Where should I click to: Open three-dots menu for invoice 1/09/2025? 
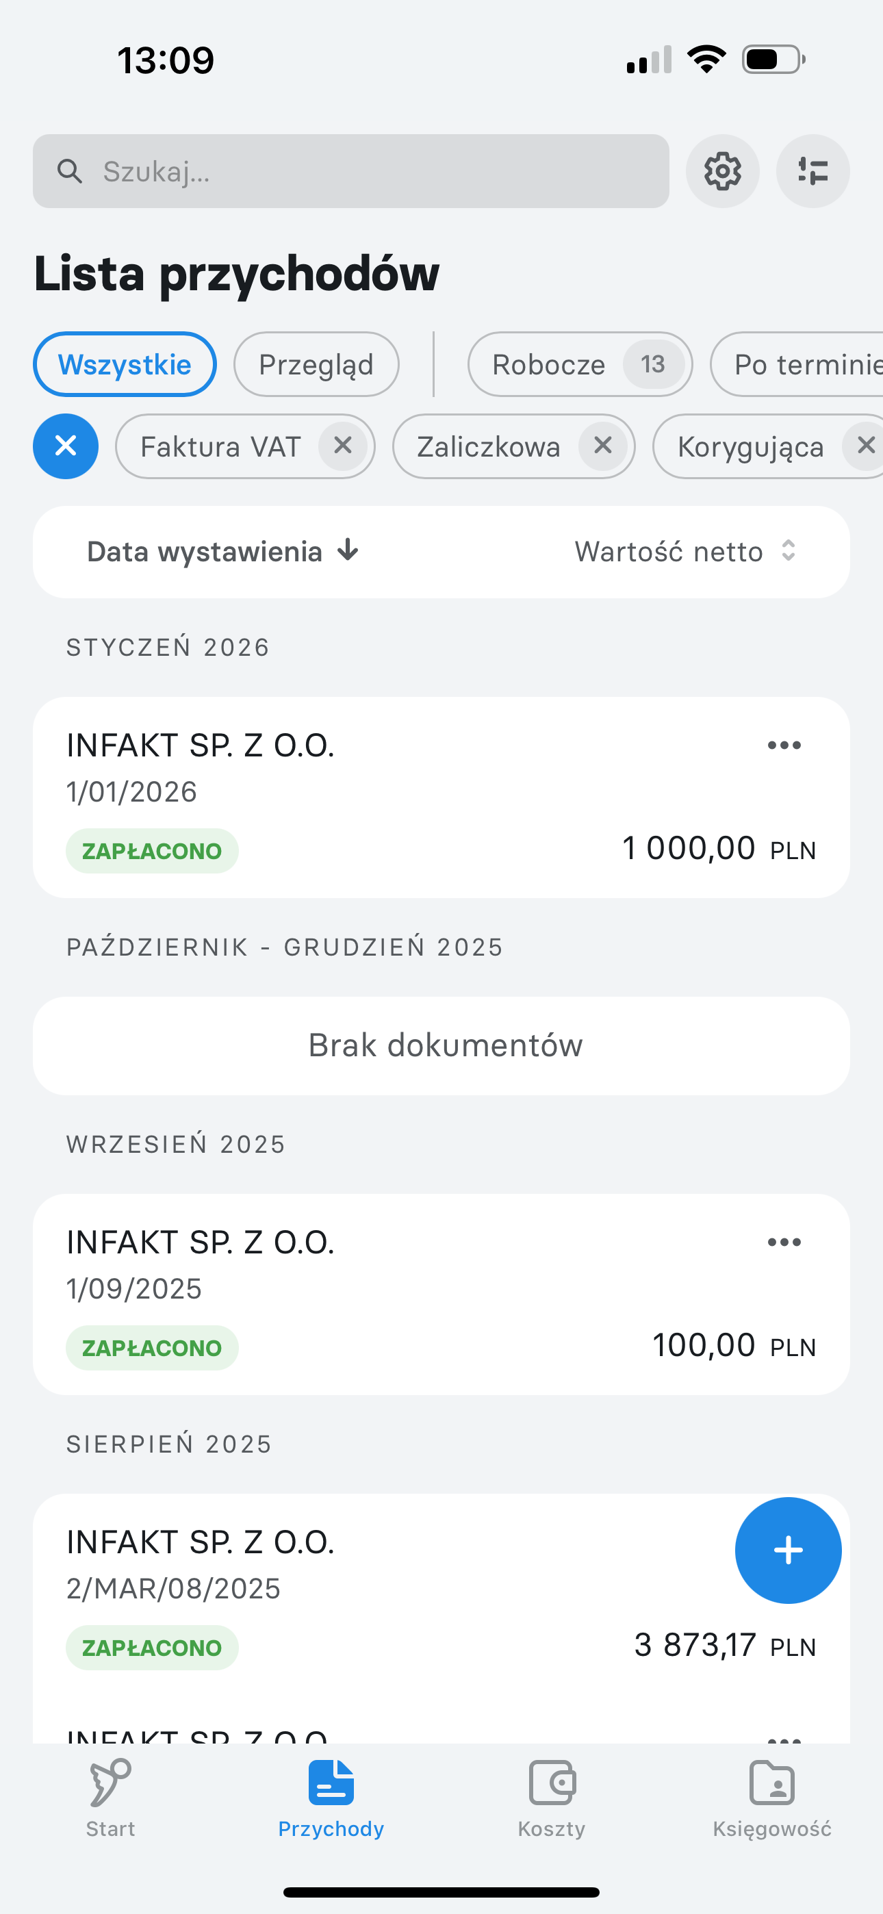click(784, 1242)
